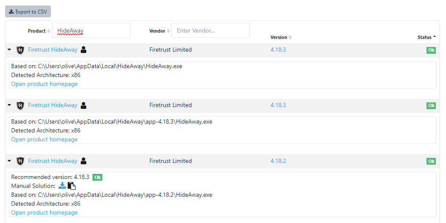Click version 4.18.3 link in app-4.18.3 row

click(x=278, y=105)
